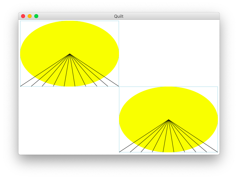Viewport: 238px width, 179px height.
Task: Click the empty white lower-left quadrant
Action: pyautogui.click(x=69, y=120)
